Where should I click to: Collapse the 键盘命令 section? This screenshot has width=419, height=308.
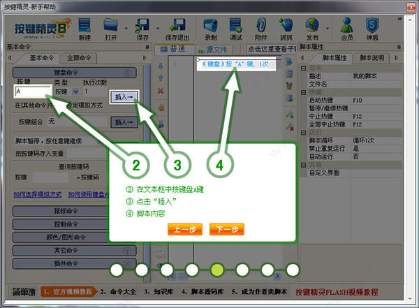click(127, 73)
